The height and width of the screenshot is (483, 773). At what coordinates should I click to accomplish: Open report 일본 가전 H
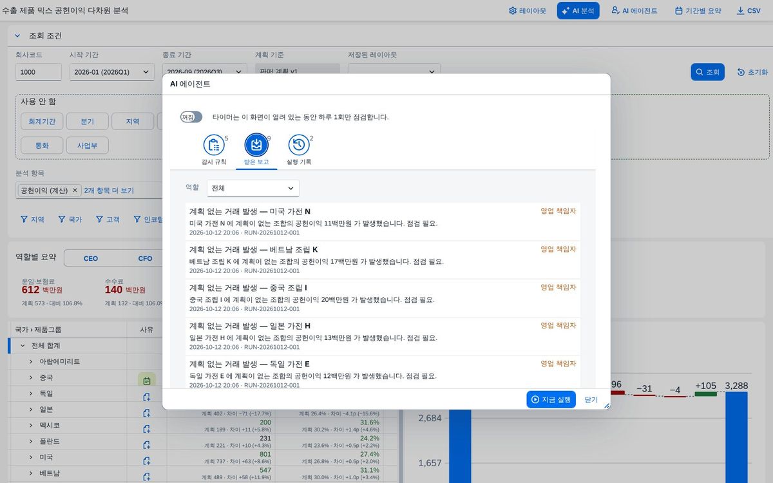(x=383, y=336)
